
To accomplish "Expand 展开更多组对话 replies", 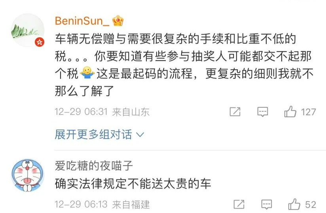I will (99, 135).
